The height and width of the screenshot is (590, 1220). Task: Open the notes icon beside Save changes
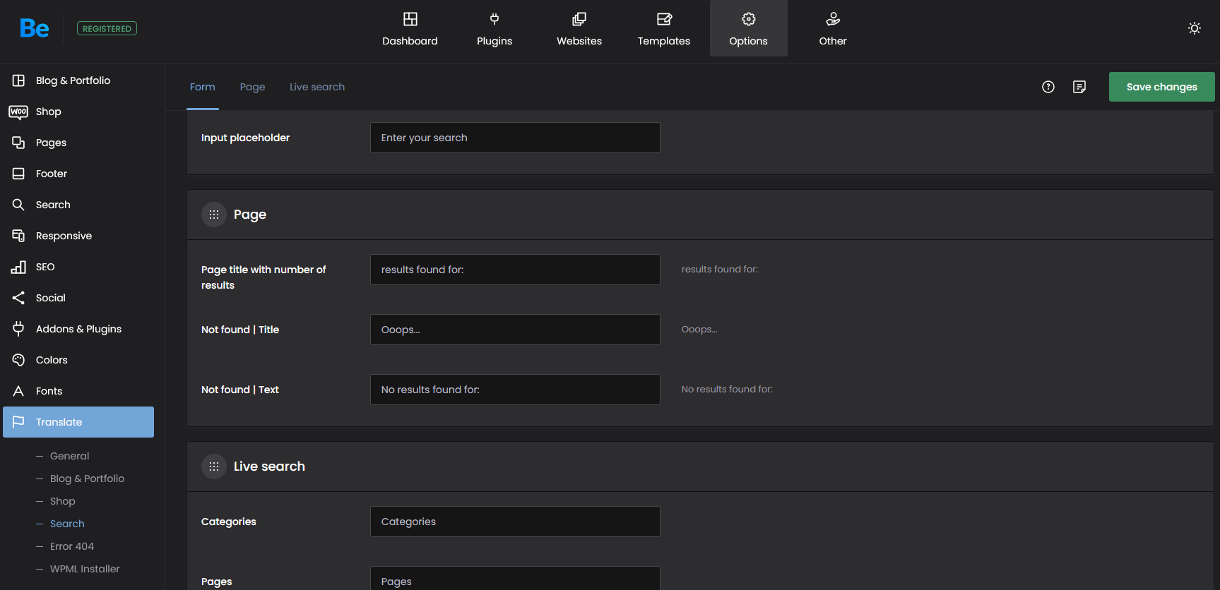[x=1079, y=87]
